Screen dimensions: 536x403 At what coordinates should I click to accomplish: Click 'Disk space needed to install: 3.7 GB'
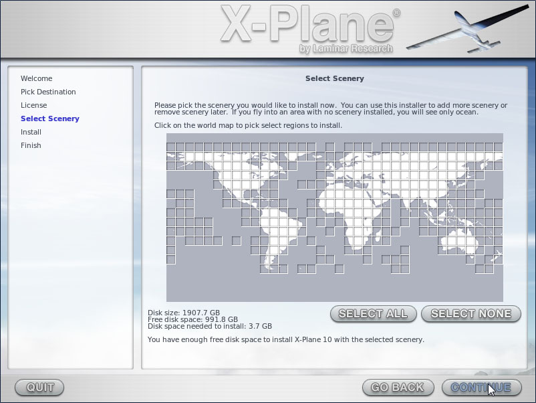click(x=210, y=326)
